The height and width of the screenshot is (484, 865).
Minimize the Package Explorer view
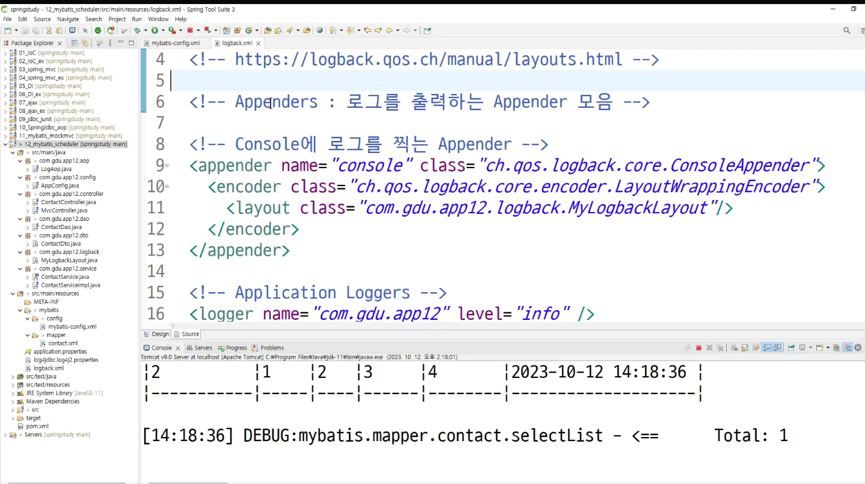[120, 42]
